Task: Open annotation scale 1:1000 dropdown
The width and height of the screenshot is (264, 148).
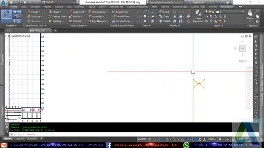Action: 212,139
